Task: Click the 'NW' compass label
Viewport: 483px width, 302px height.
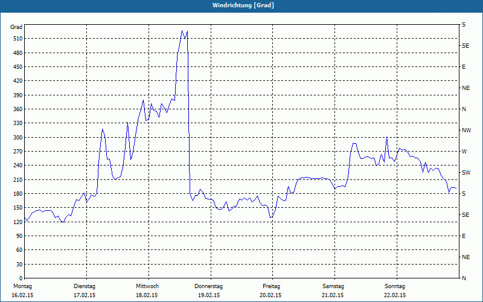Action: click(466, 130)
